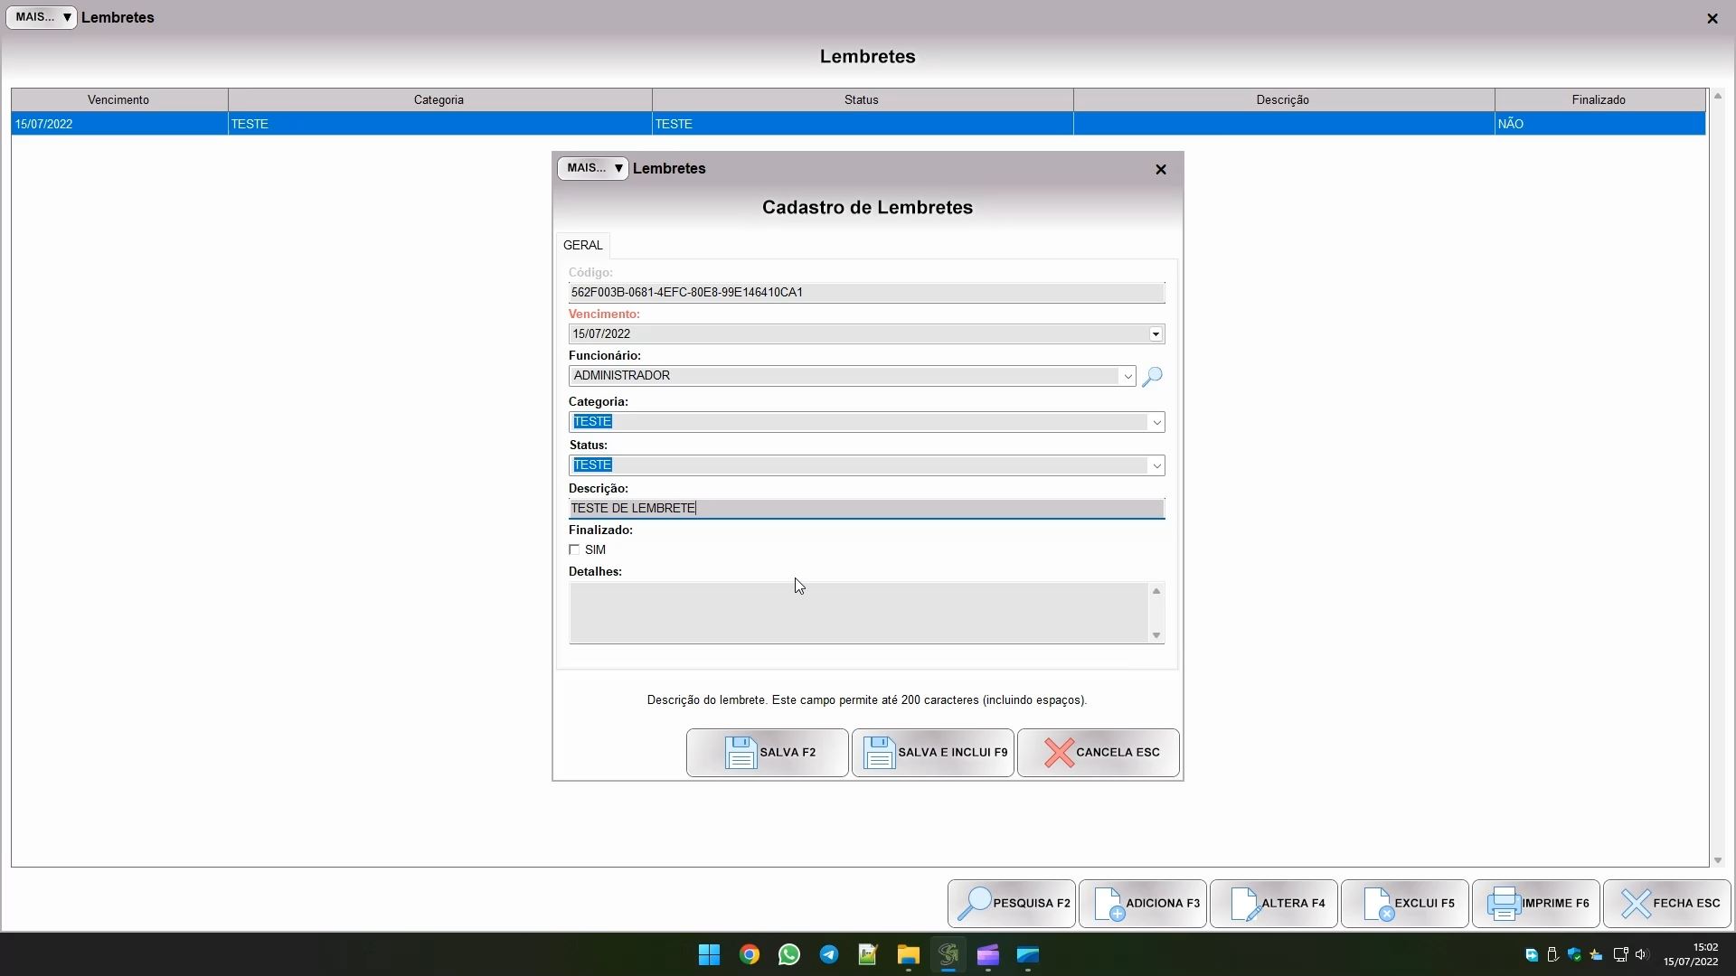The height and width of the screenshot is (976, 1736).
Task: Open the Vencimento date dropdown arrow
Action: coord(1156,334)
